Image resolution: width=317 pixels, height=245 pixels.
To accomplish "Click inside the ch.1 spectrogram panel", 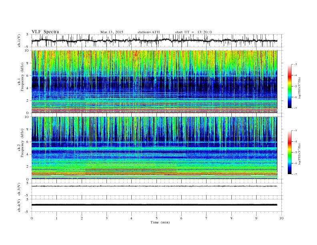I will [x=154, y=82].
